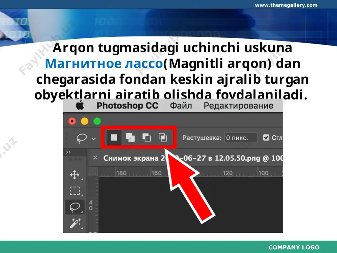
Task: Select the Move tool
Action: (x=74, y=175)
